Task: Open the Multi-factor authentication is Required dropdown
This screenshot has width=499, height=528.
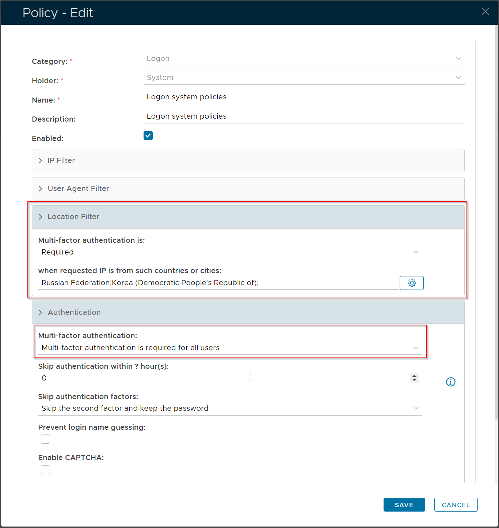Action: [x=230, y=252]
